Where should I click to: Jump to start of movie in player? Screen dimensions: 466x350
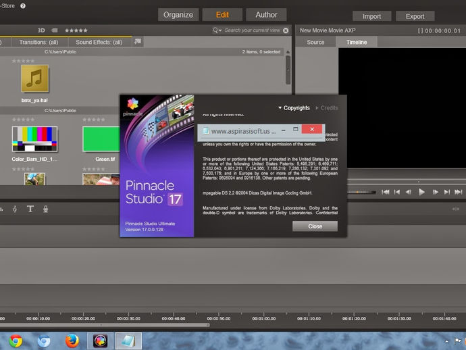pyautogui.click(x=386, y=192)
